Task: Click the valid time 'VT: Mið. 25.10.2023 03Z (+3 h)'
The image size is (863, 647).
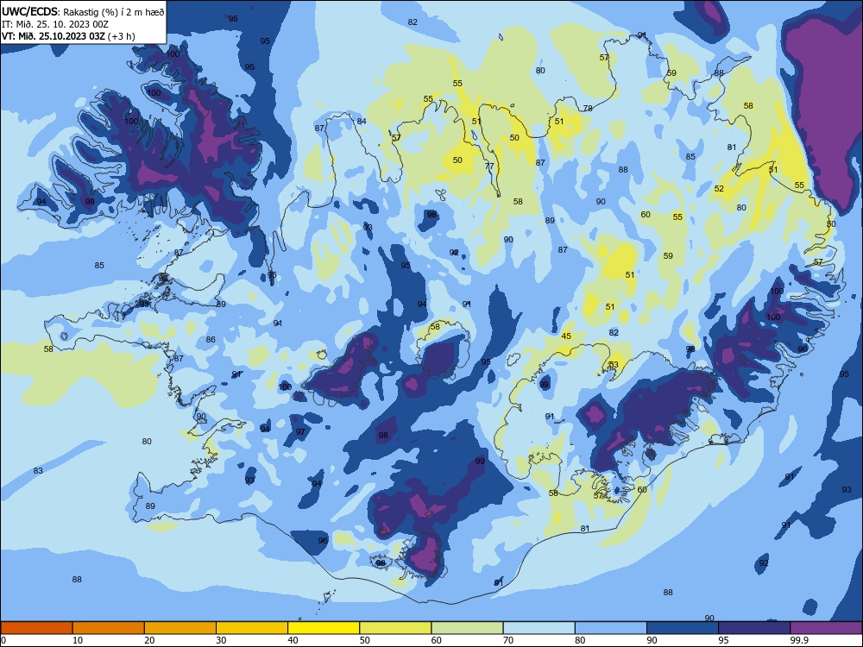Action: click(68, 36)
